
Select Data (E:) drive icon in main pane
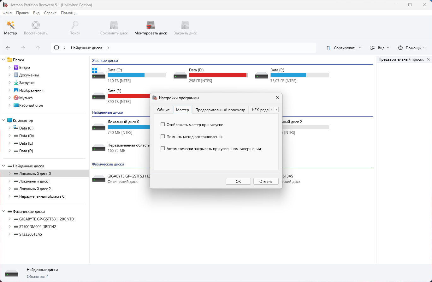[261, 75]
